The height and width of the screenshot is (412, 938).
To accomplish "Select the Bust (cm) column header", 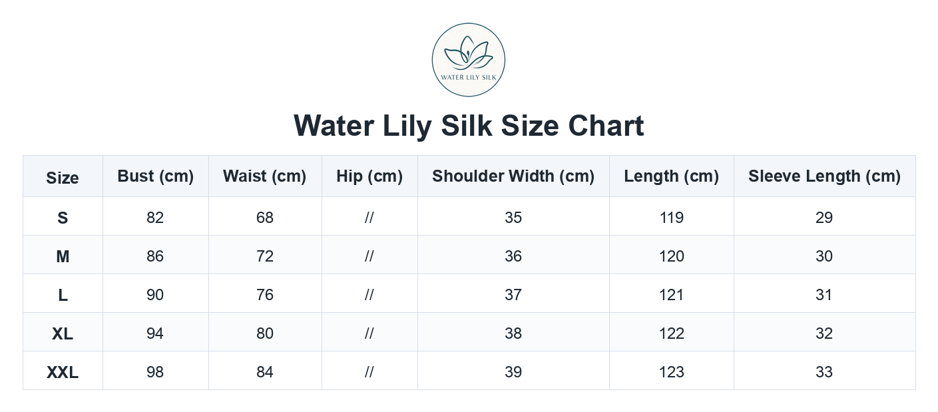I will tap(155, 176).
